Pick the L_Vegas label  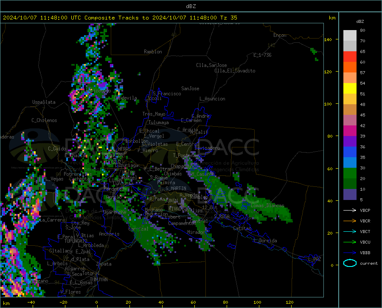54,179
